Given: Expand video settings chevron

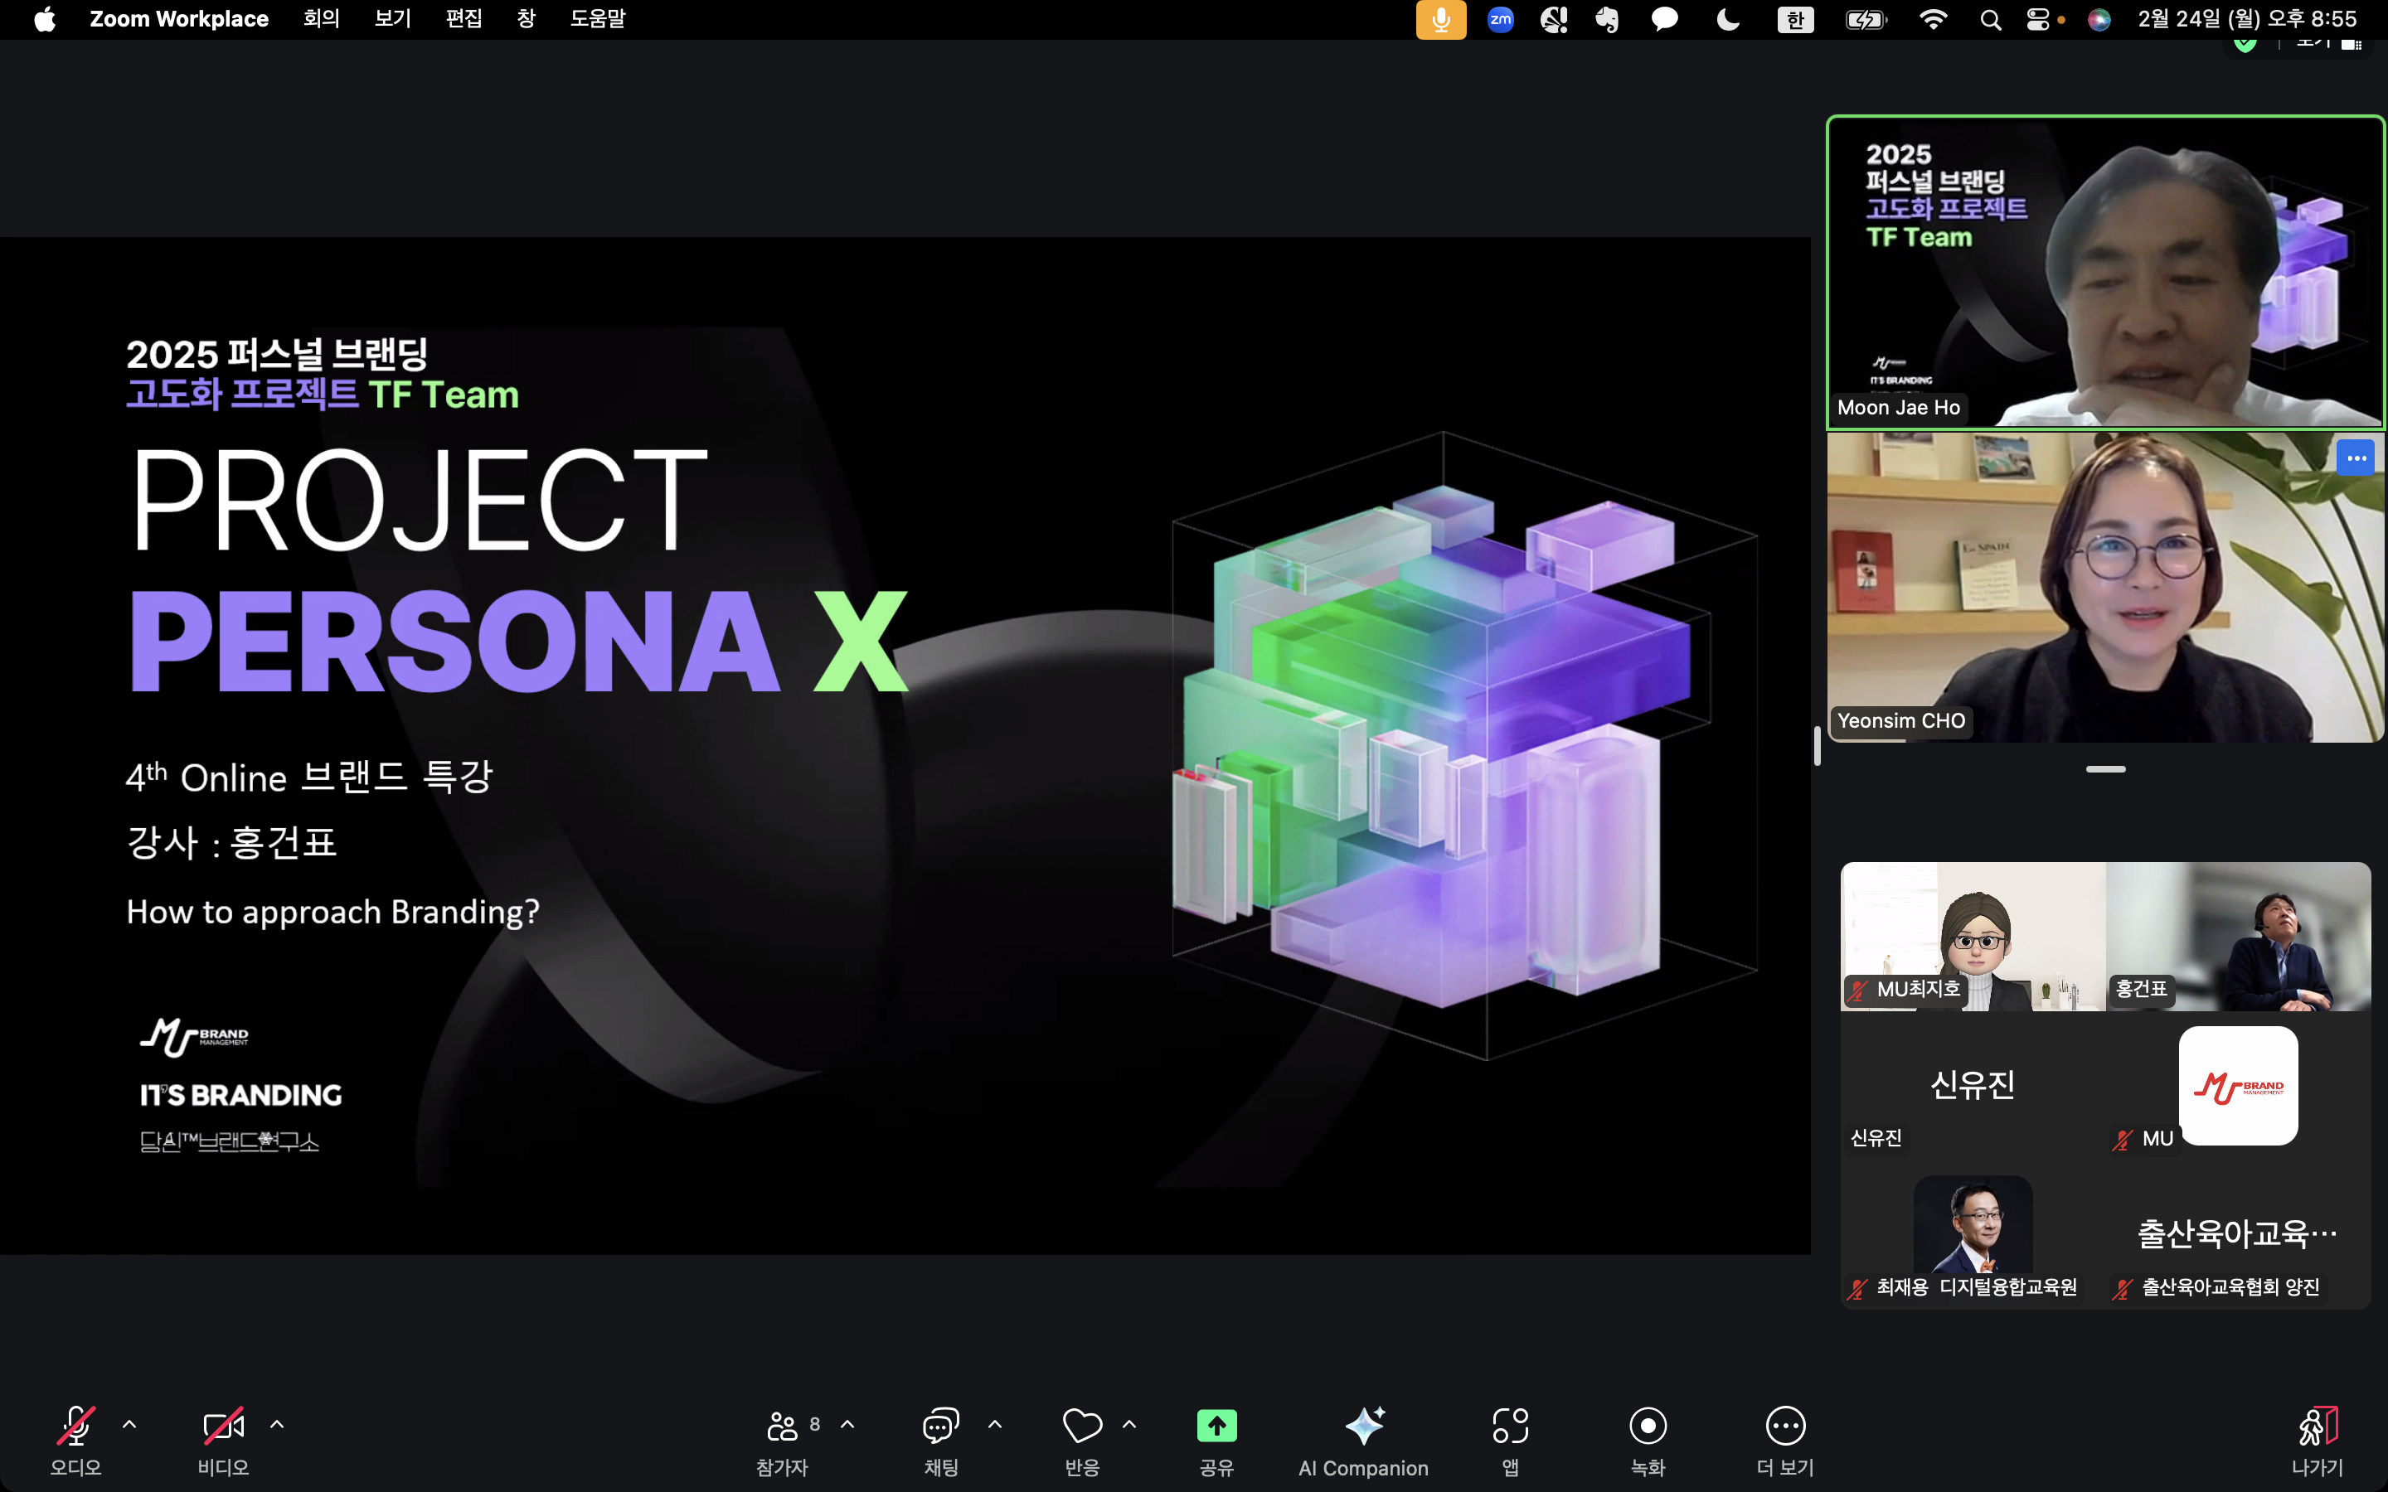Looking at the screenshot, I should (277, 1424).
